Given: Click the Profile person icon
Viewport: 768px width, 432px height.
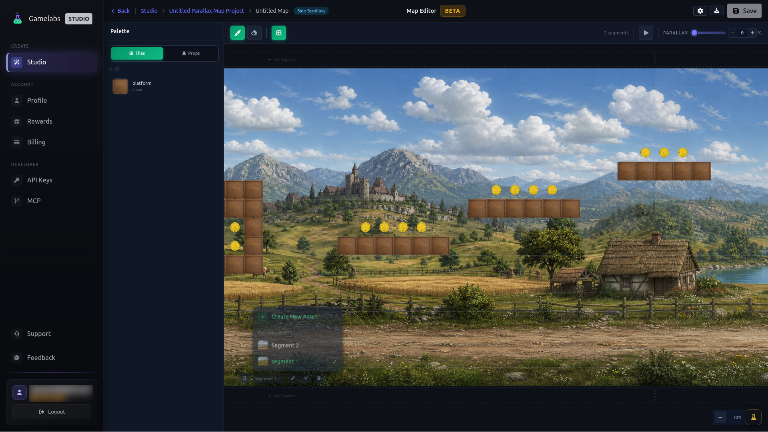Looking at the screenshot, I should pyautogui.click(x=17, y=100).
